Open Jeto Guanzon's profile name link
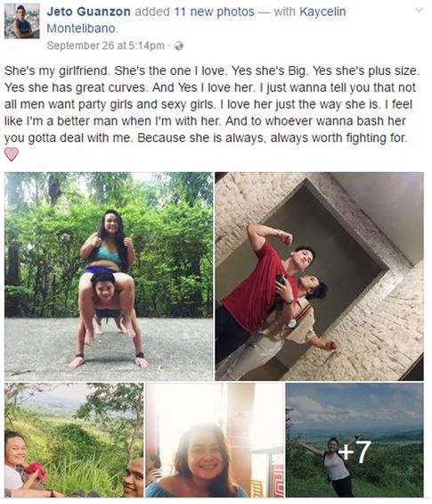Viewport: 432px width, 504px height. [88, 12]
